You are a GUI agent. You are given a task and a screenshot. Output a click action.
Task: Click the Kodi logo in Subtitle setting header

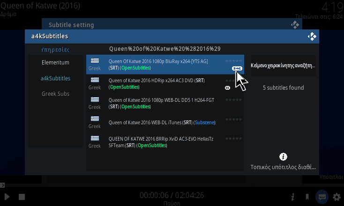pos(295,25)
